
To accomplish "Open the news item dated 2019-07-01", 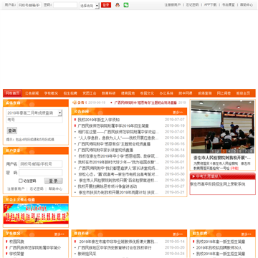I will pos(118,132).
